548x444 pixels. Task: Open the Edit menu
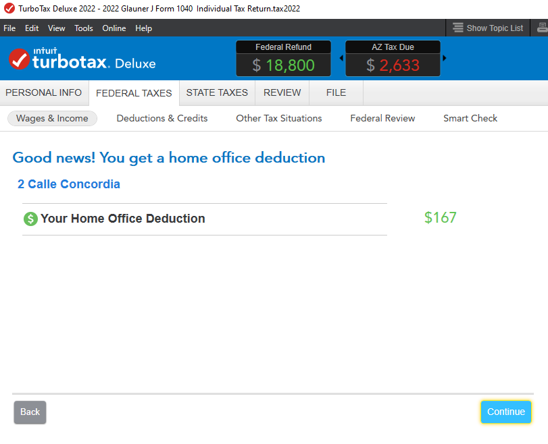(x=32, y=28)
